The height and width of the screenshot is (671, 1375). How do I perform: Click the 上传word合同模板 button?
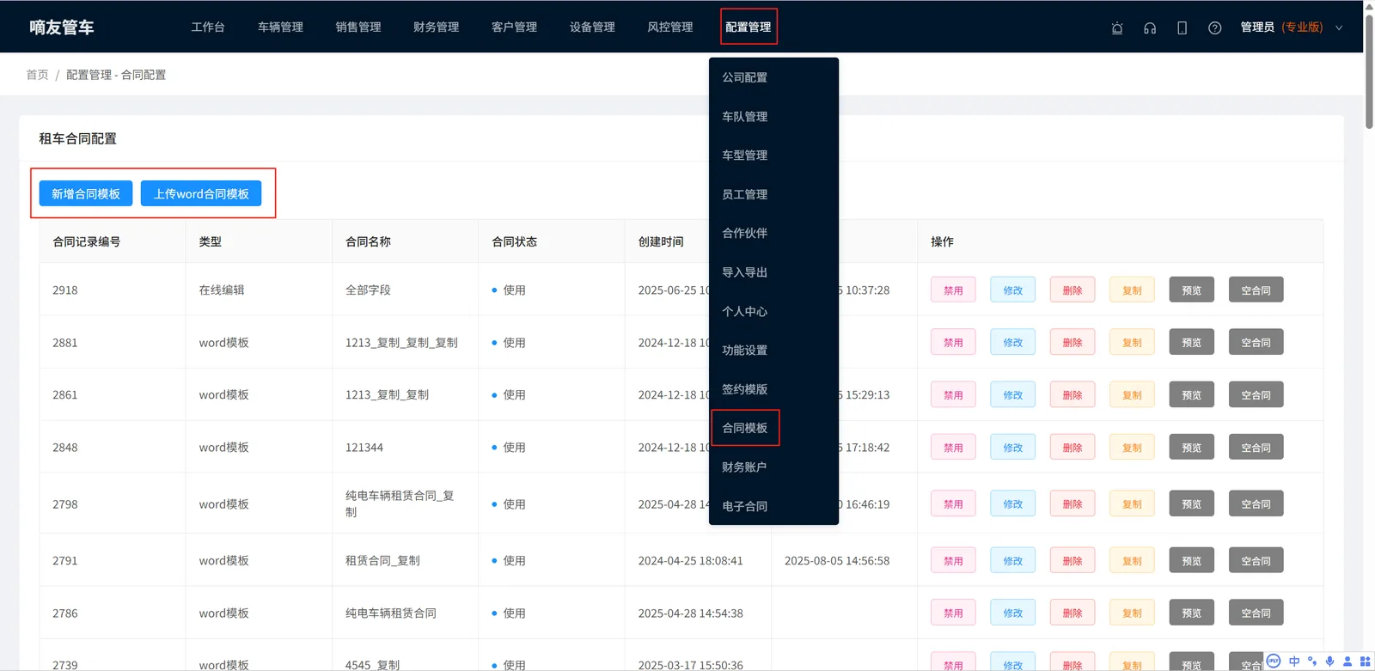201,193
